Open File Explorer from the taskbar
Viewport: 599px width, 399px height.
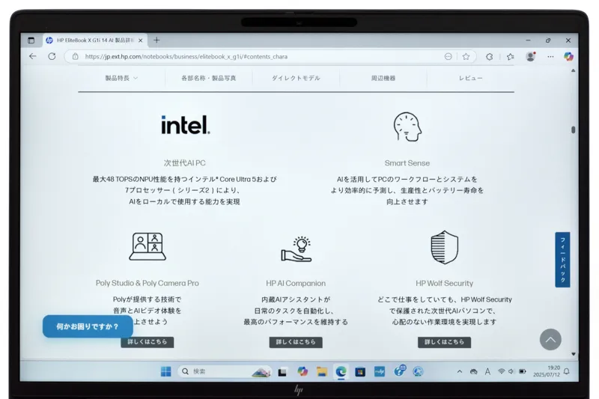coord(322,372)
